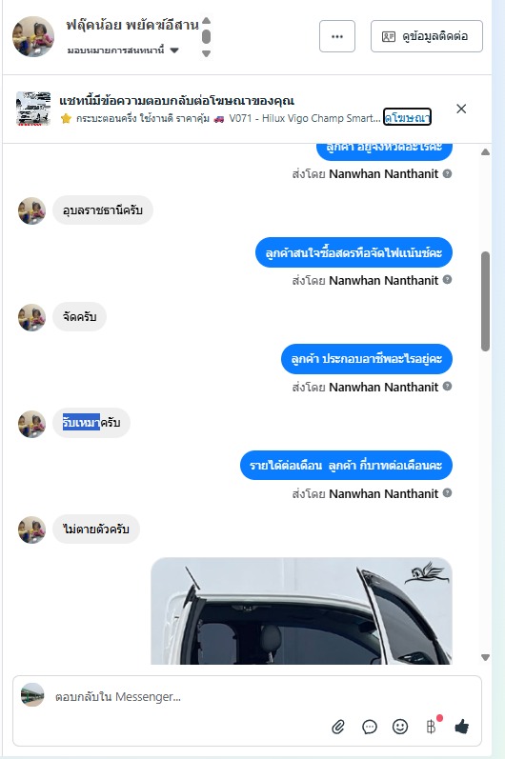Click the ดูข้อมูลติดต่อ contact info button
This screenshot has width=505, height=759.
pyautogui.click(x=427, y=36)
